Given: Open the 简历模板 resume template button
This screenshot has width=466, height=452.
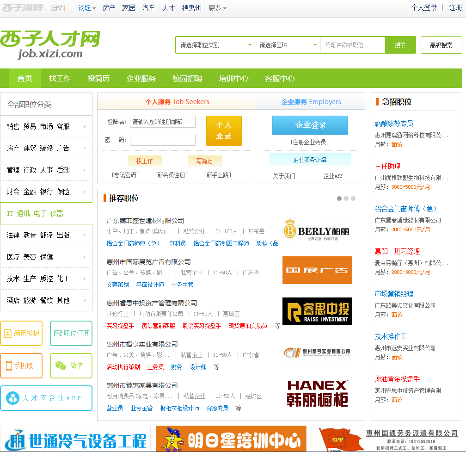Looking at the screenshot, I should point(21,334).
